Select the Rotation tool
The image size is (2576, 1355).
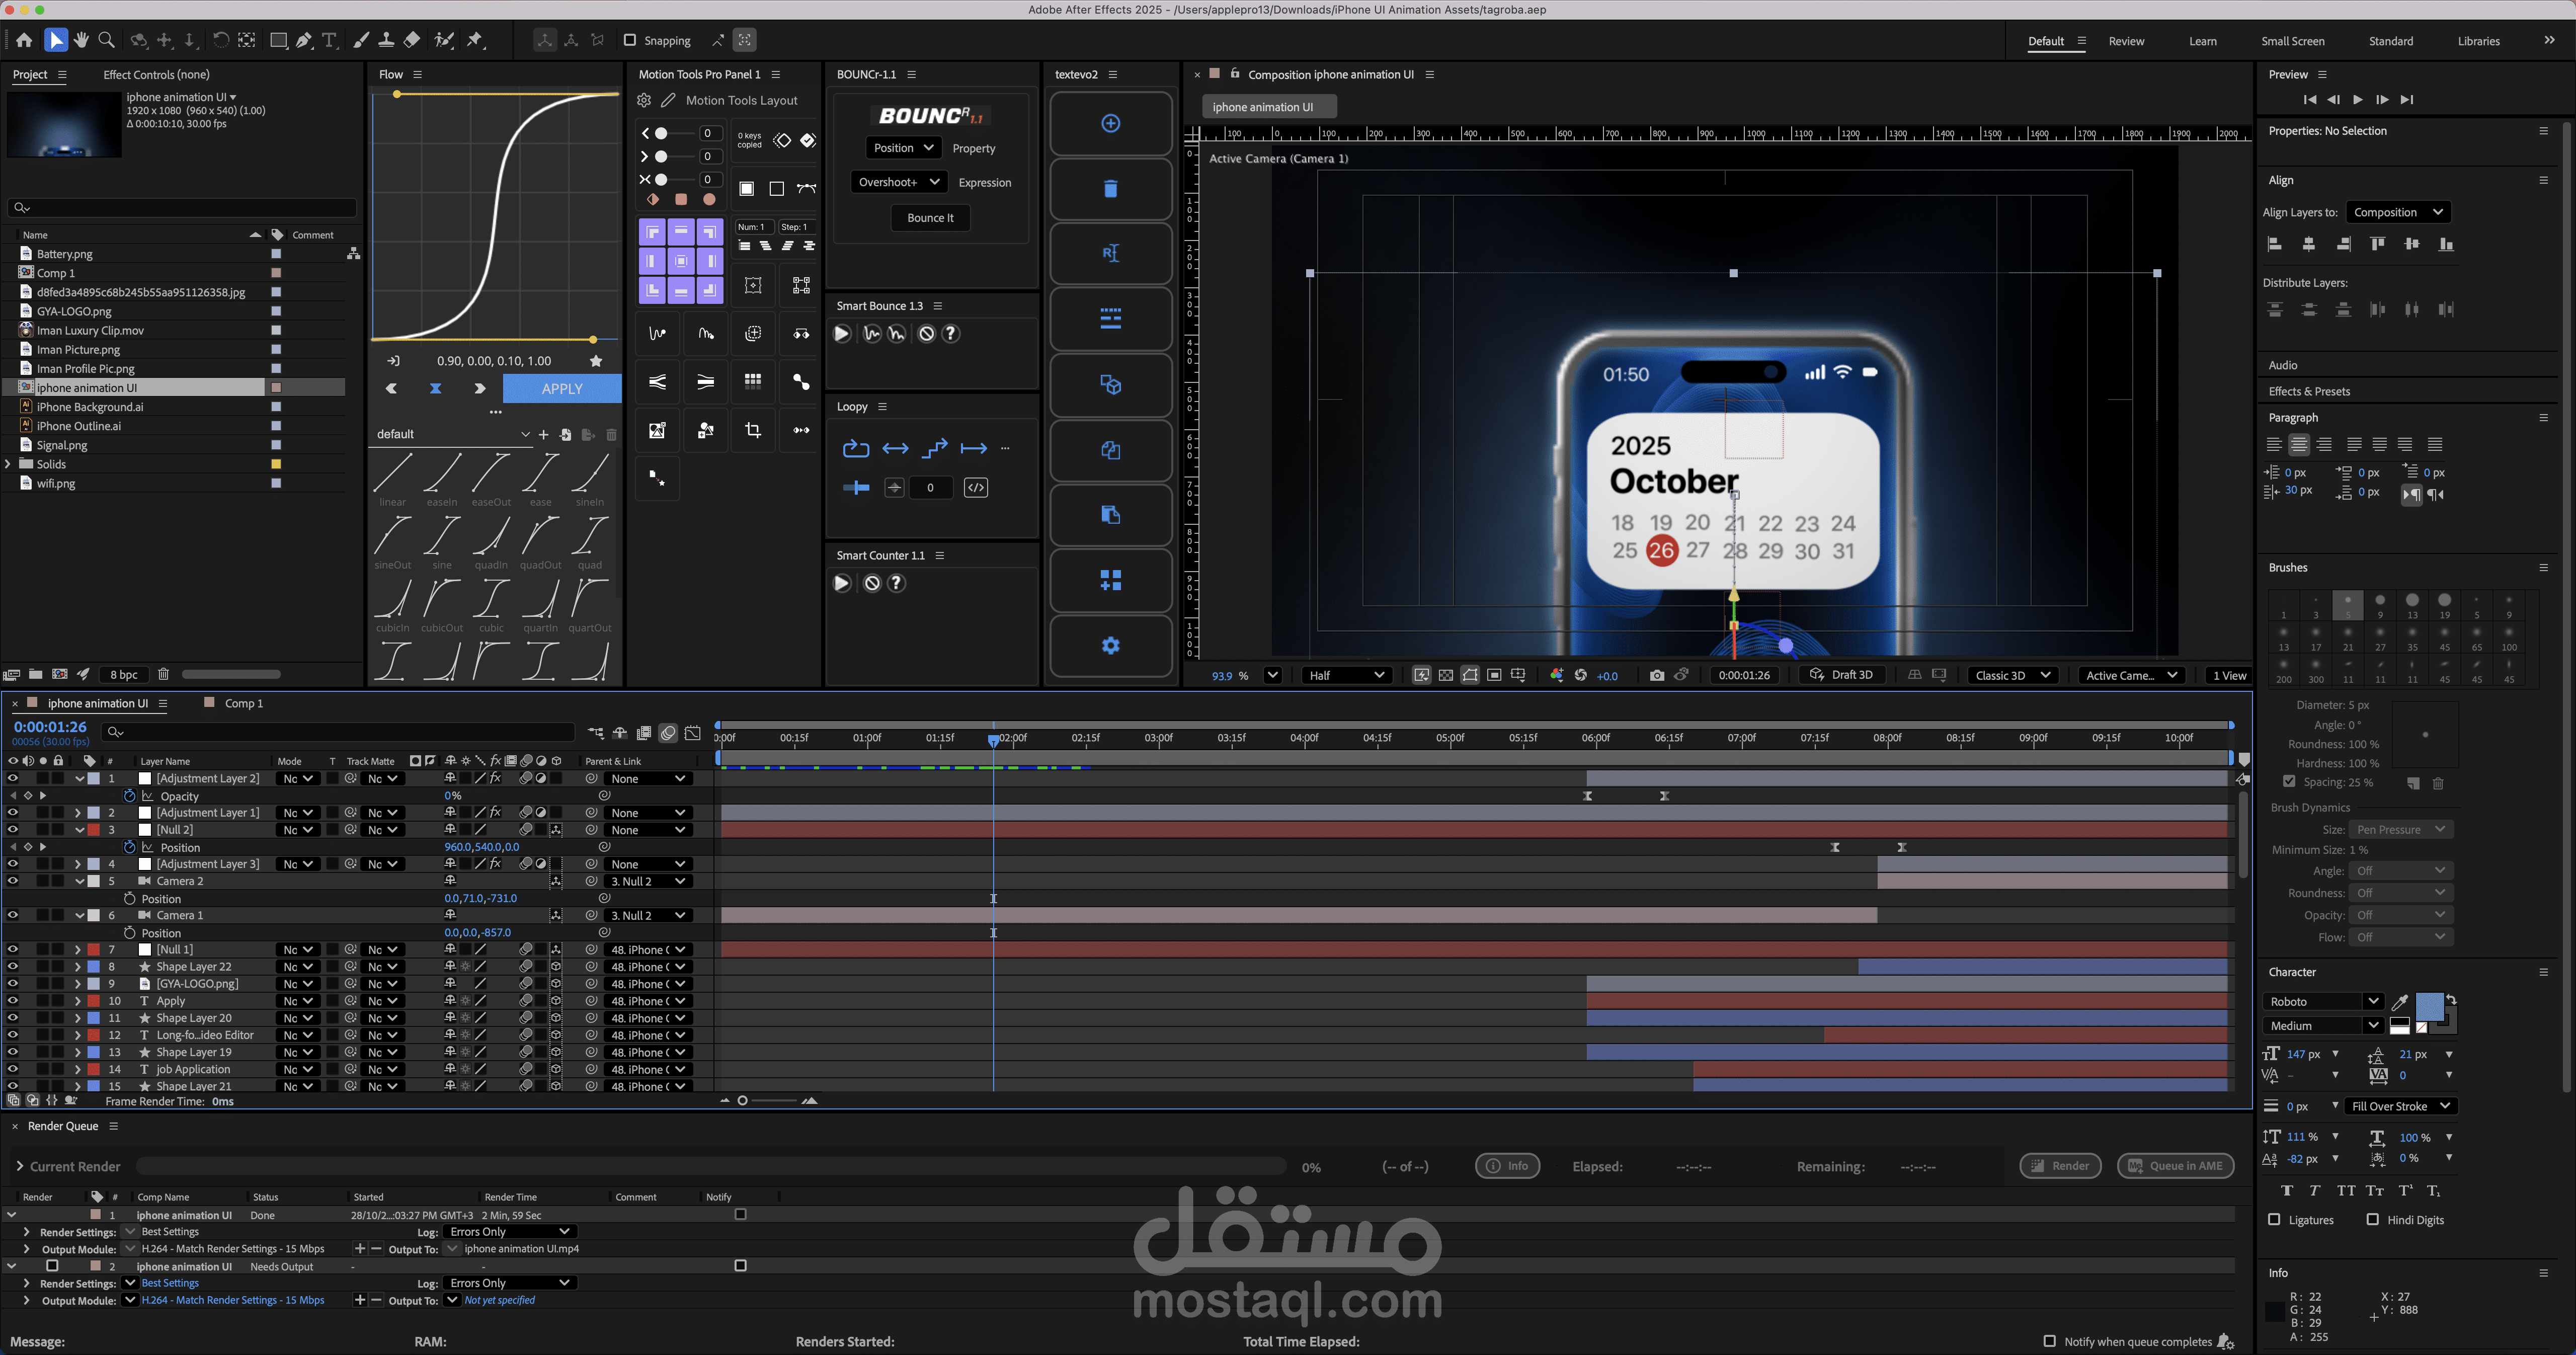pyautogui.click(x=220, y=40)
